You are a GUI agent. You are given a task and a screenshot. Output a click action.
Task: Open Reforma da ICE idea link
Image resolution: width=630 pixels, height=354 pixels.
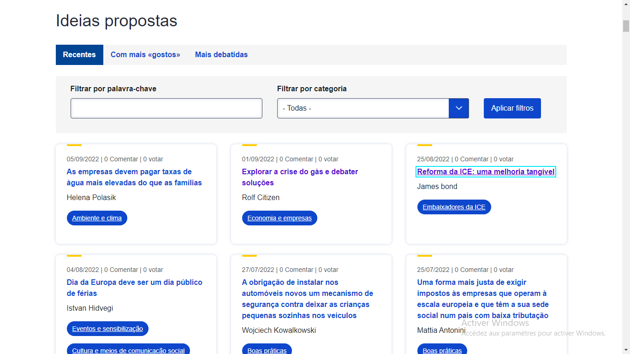tap(486, 172)
